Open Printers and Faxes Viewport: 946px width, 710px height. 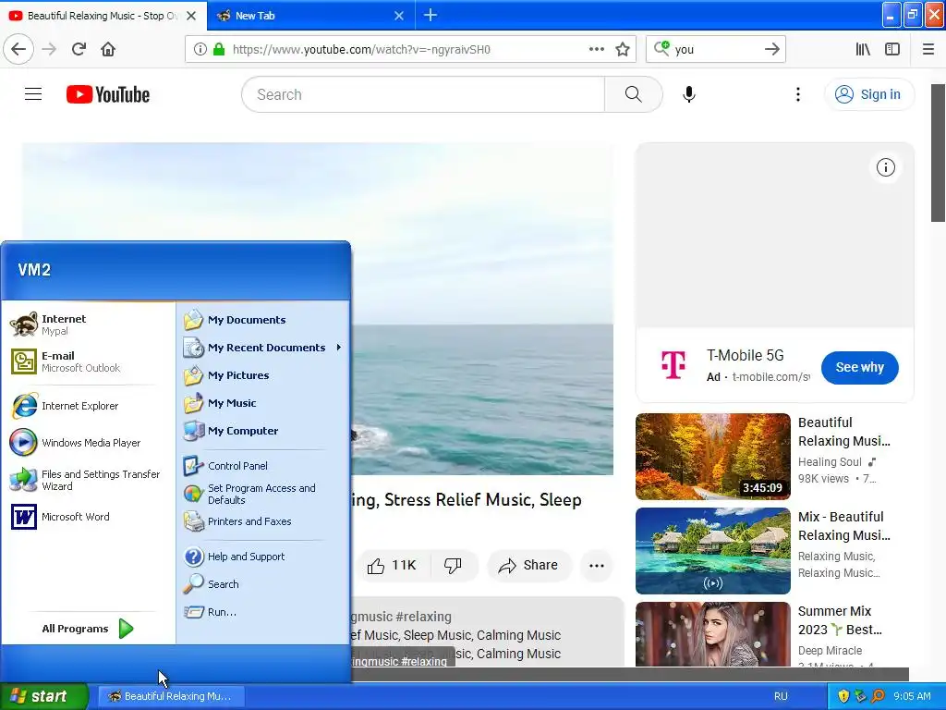coord(263,521)
